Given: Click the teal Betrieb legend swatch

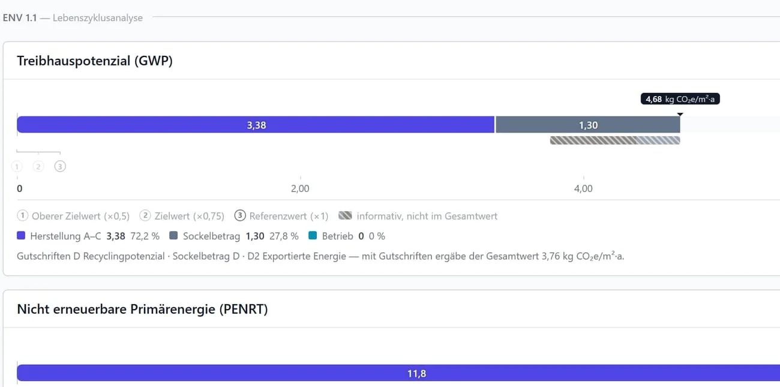Looking at the screenshot, I should pyautogui.click(x=313, y=236).
